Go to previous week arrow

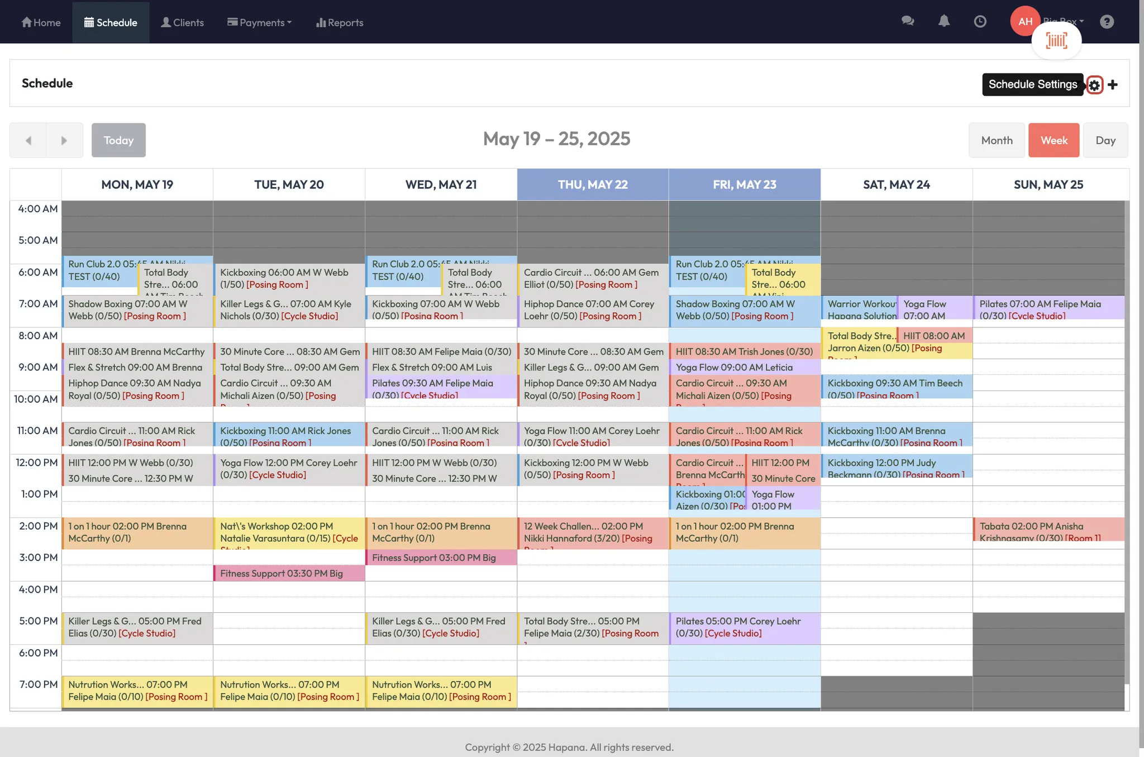point(28,140)
